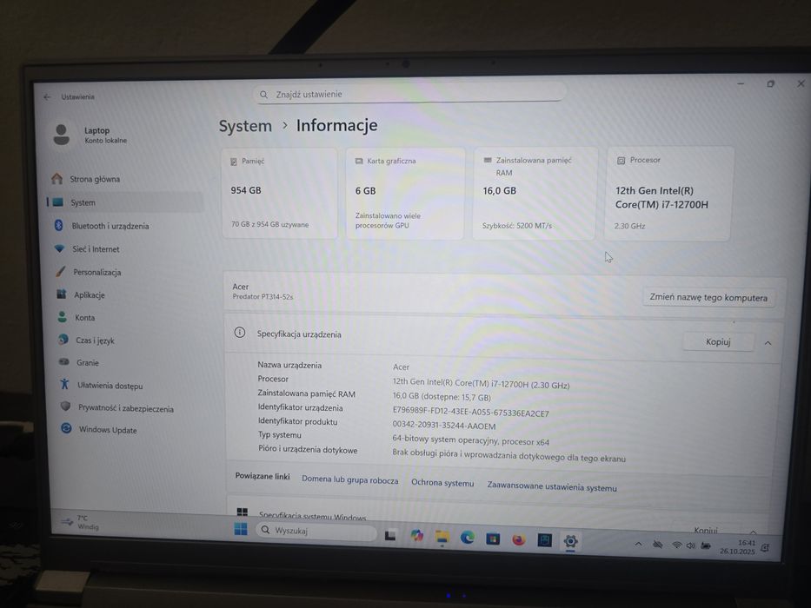
Task: Click the Windows Update sidebar icon
Action: tap(66, 428)
